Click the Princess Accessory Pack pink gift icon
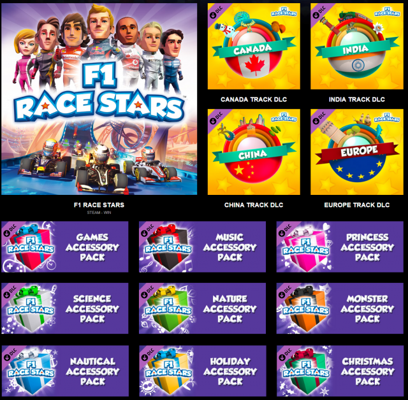The height and width of the screenshot is (400, 408). (x=306, y=247)
